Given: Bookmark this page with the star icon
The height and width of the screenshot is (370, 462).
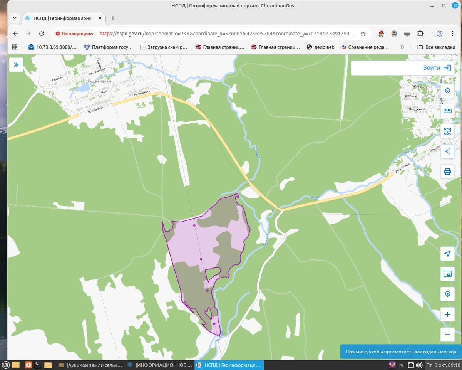Looking at the screenshot, I should tap(363, 34).
